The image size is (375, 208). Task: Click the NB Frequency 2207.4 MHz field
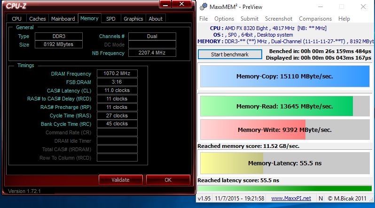pos(152,53)
